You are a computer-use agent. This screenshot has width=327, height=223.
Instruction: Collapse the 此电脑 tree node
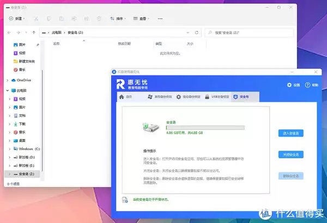(x=8, y=91)
